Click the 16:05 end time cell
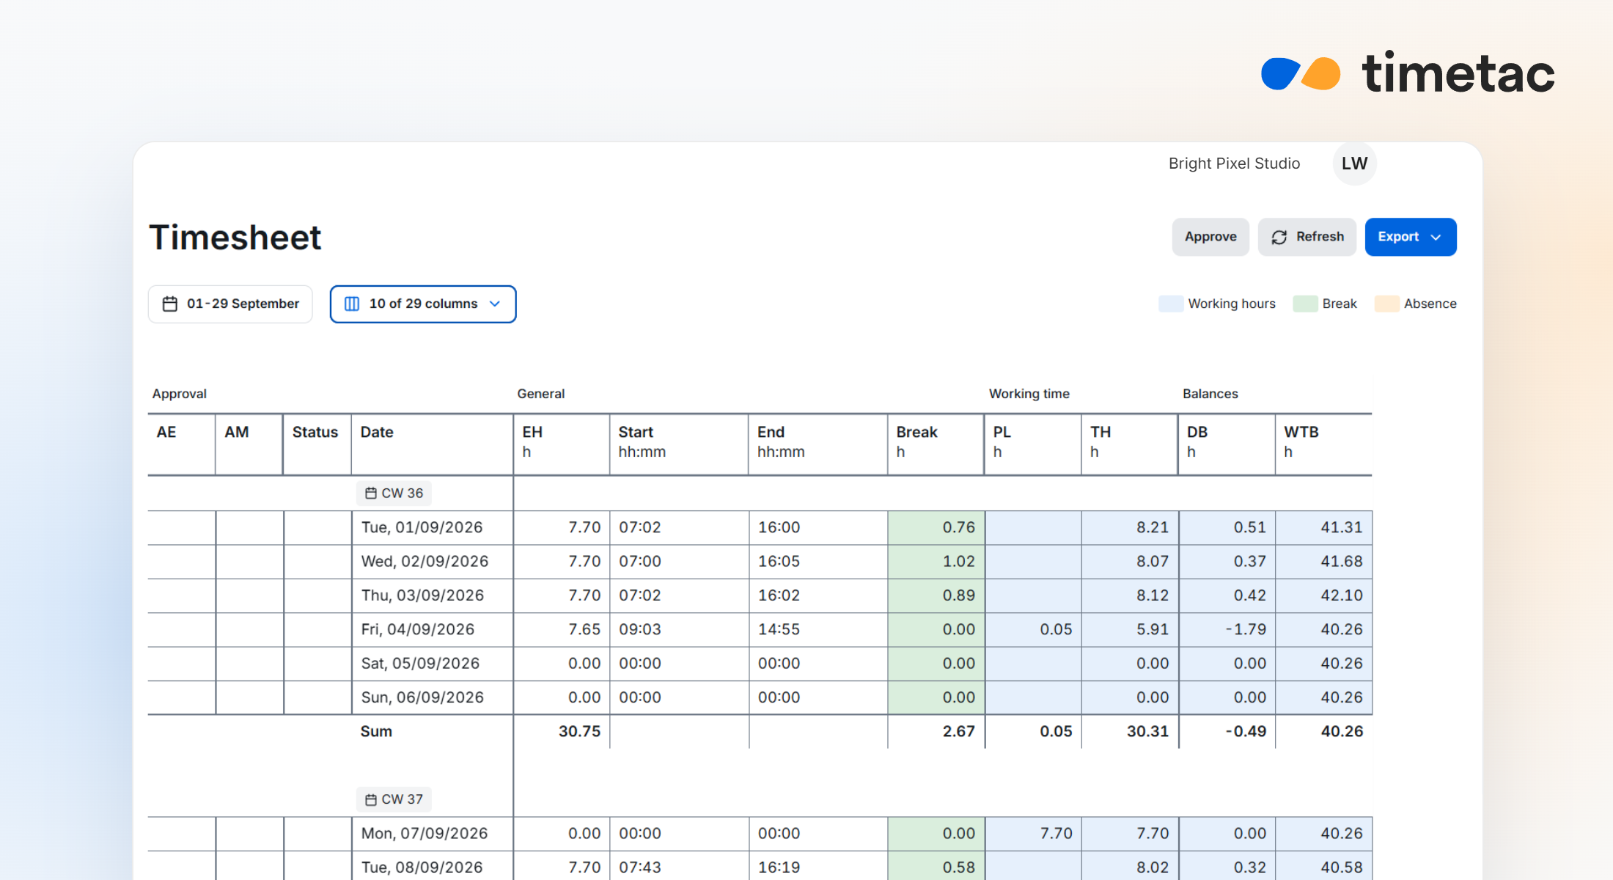This screenshot has height=880, width=1613. point(818,561)
